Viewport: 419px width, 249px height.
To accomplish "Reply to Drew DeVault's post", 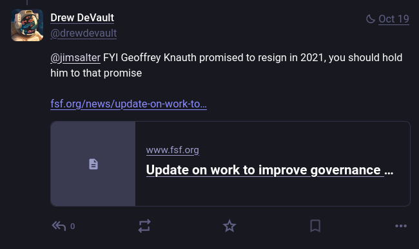I will click(x=59, y=226).
